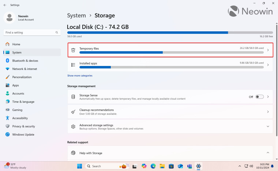Click the Storage Sense row title
This screenshot has width=278, height=171.
pos(89,95)
